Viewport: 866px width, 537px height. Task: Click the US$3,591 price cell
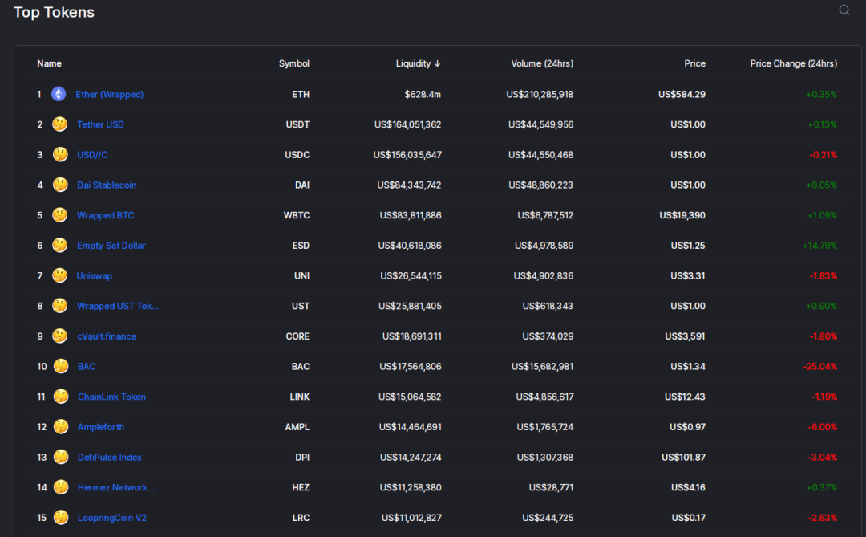[685, 336]
